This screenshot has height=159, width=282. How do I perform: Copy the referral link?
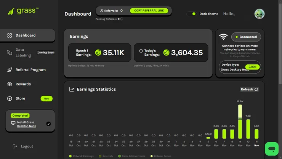149,11
